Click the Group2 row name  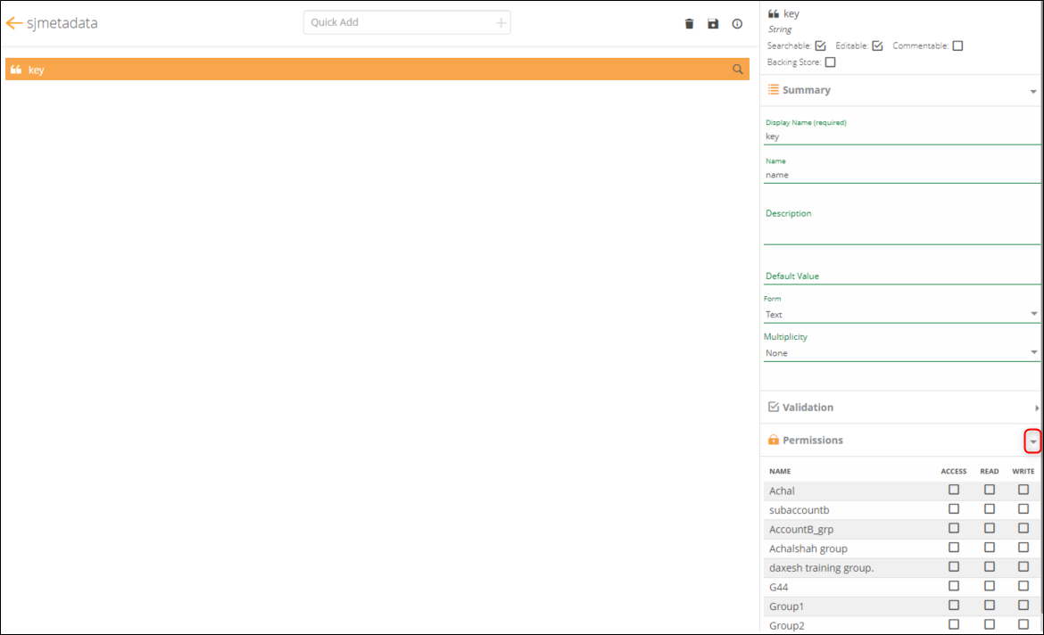[786, 626]
